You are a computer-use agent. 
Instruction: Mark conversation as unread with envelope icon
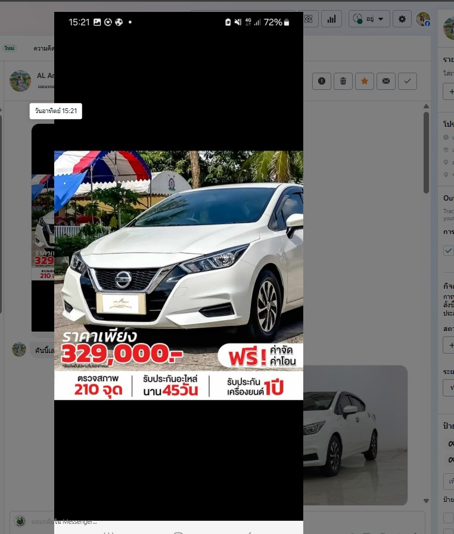[x=386, y=81]
